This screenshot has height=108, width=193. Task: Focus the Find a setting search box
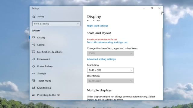(x=56, y=24)
